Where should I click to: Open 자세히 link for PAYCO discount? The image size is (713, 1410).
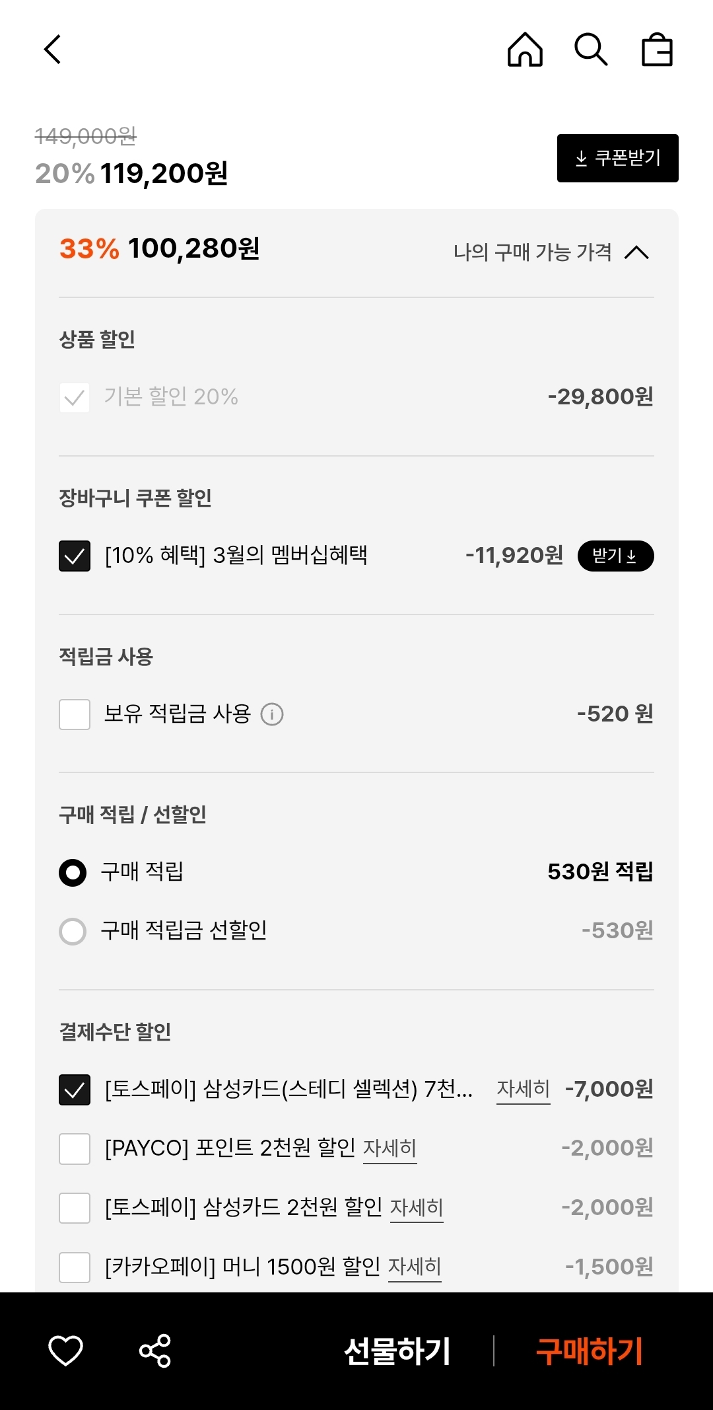coord(390,1148)
